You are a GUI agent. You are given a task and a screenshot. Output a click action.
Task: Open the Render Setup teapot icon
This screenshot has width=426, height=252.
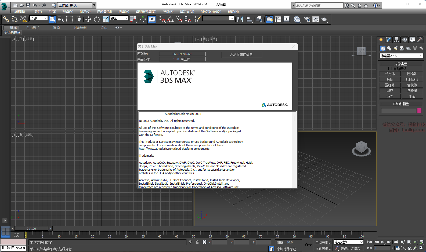(307, 19)
